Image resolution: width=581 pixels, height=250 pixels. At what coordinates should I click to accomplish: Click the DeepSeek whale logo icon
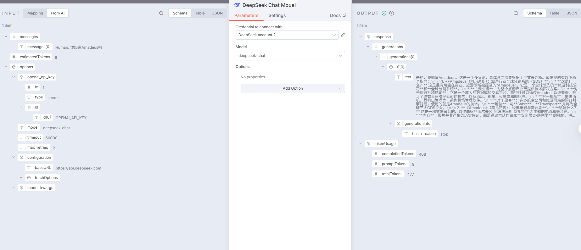237,5
